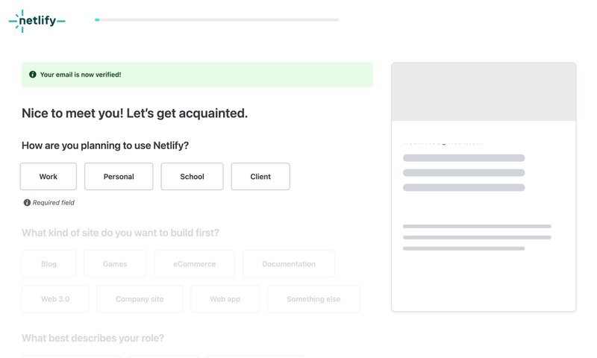Viewport: 597px width, 358px height.
Task: Select the Personal usage option
Action: (x=119, y=177)
